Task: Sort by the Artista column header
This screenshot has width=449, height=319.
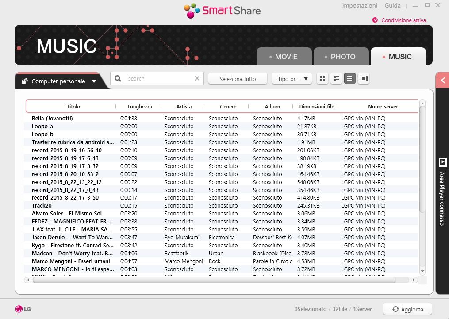Action: coord(184,107)
